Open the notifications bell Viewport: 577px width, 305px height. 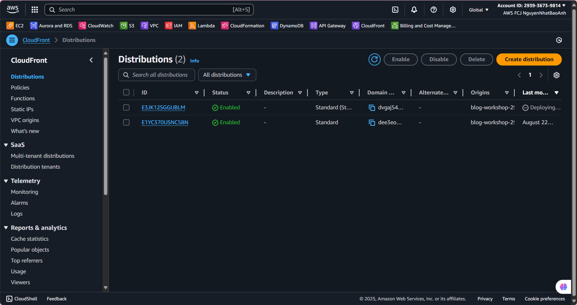pos(414,10)
